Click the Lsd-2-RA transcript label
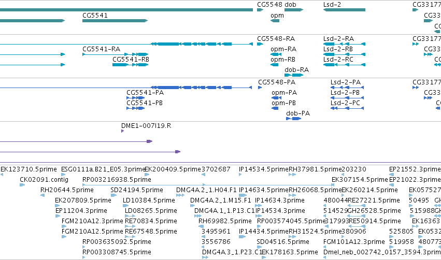Image resolution: width=441 pixels, height=260 pixels. point(338,38)
